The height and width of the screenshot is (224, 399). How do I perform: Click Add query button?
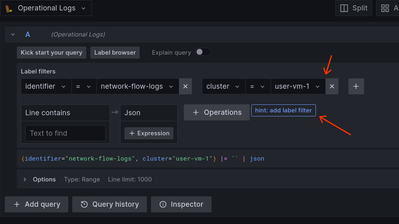[x=37, y=204]
